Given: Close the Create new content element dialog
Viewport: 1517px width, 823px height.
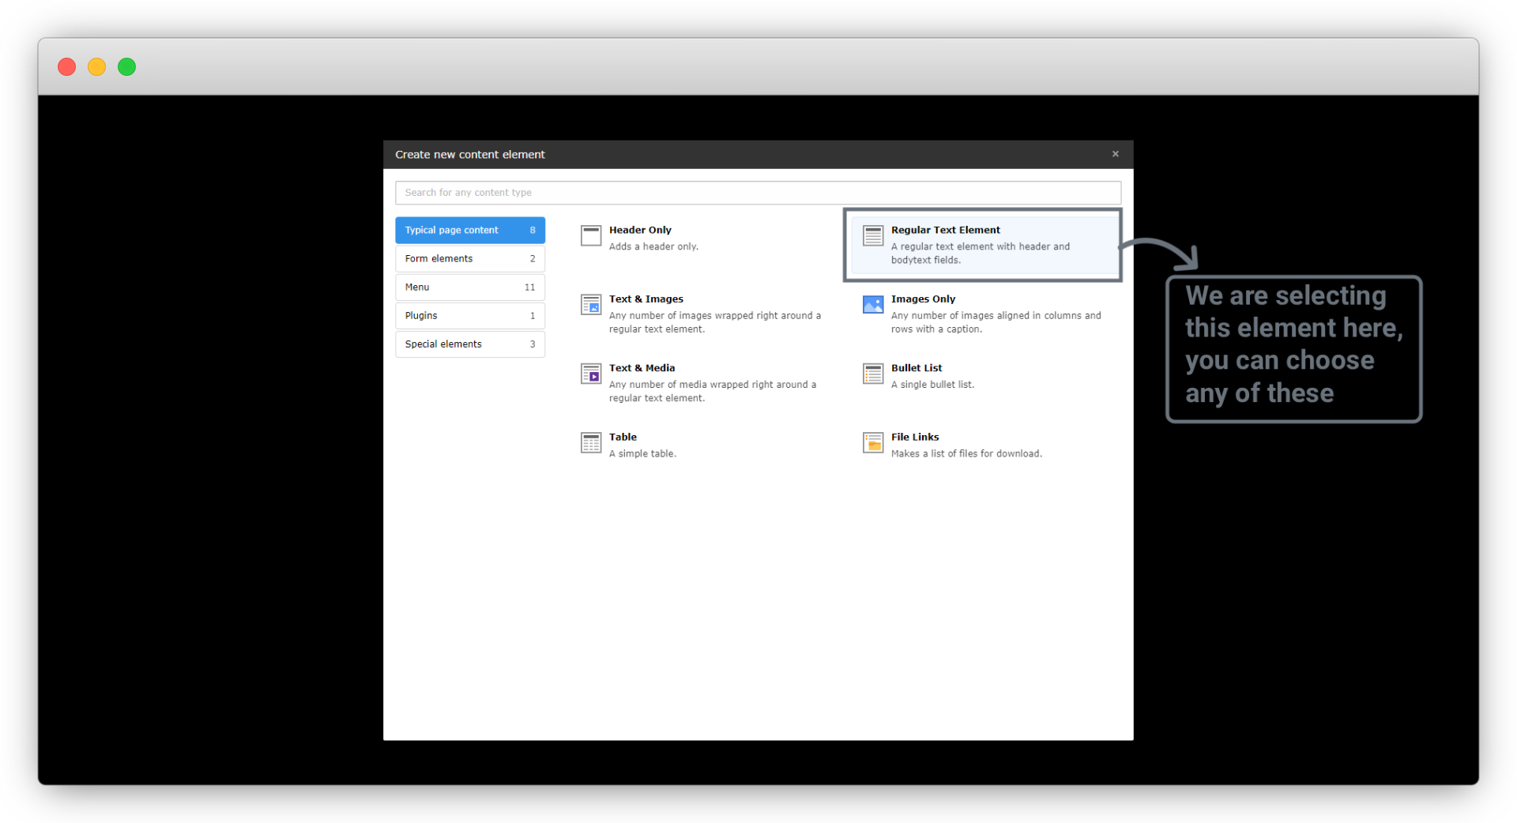Looking at the screenshot, I should [1115, 154].
